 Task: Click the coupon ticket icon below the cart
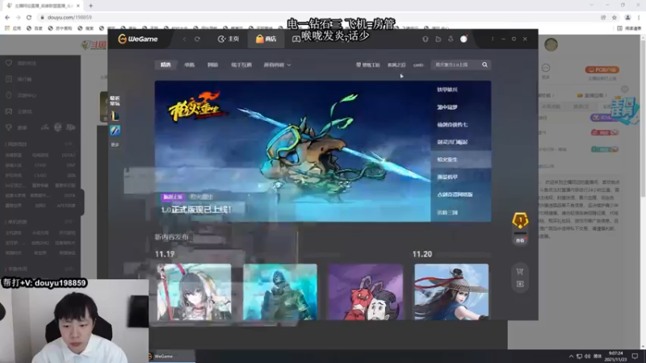tap(520, 284)
